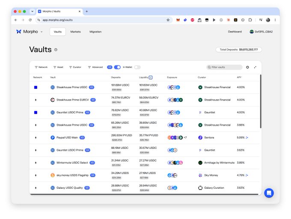This screenshot has width=291, height=219.
Task: Open Chrome three-dot menu
Action: click(275, 20)
